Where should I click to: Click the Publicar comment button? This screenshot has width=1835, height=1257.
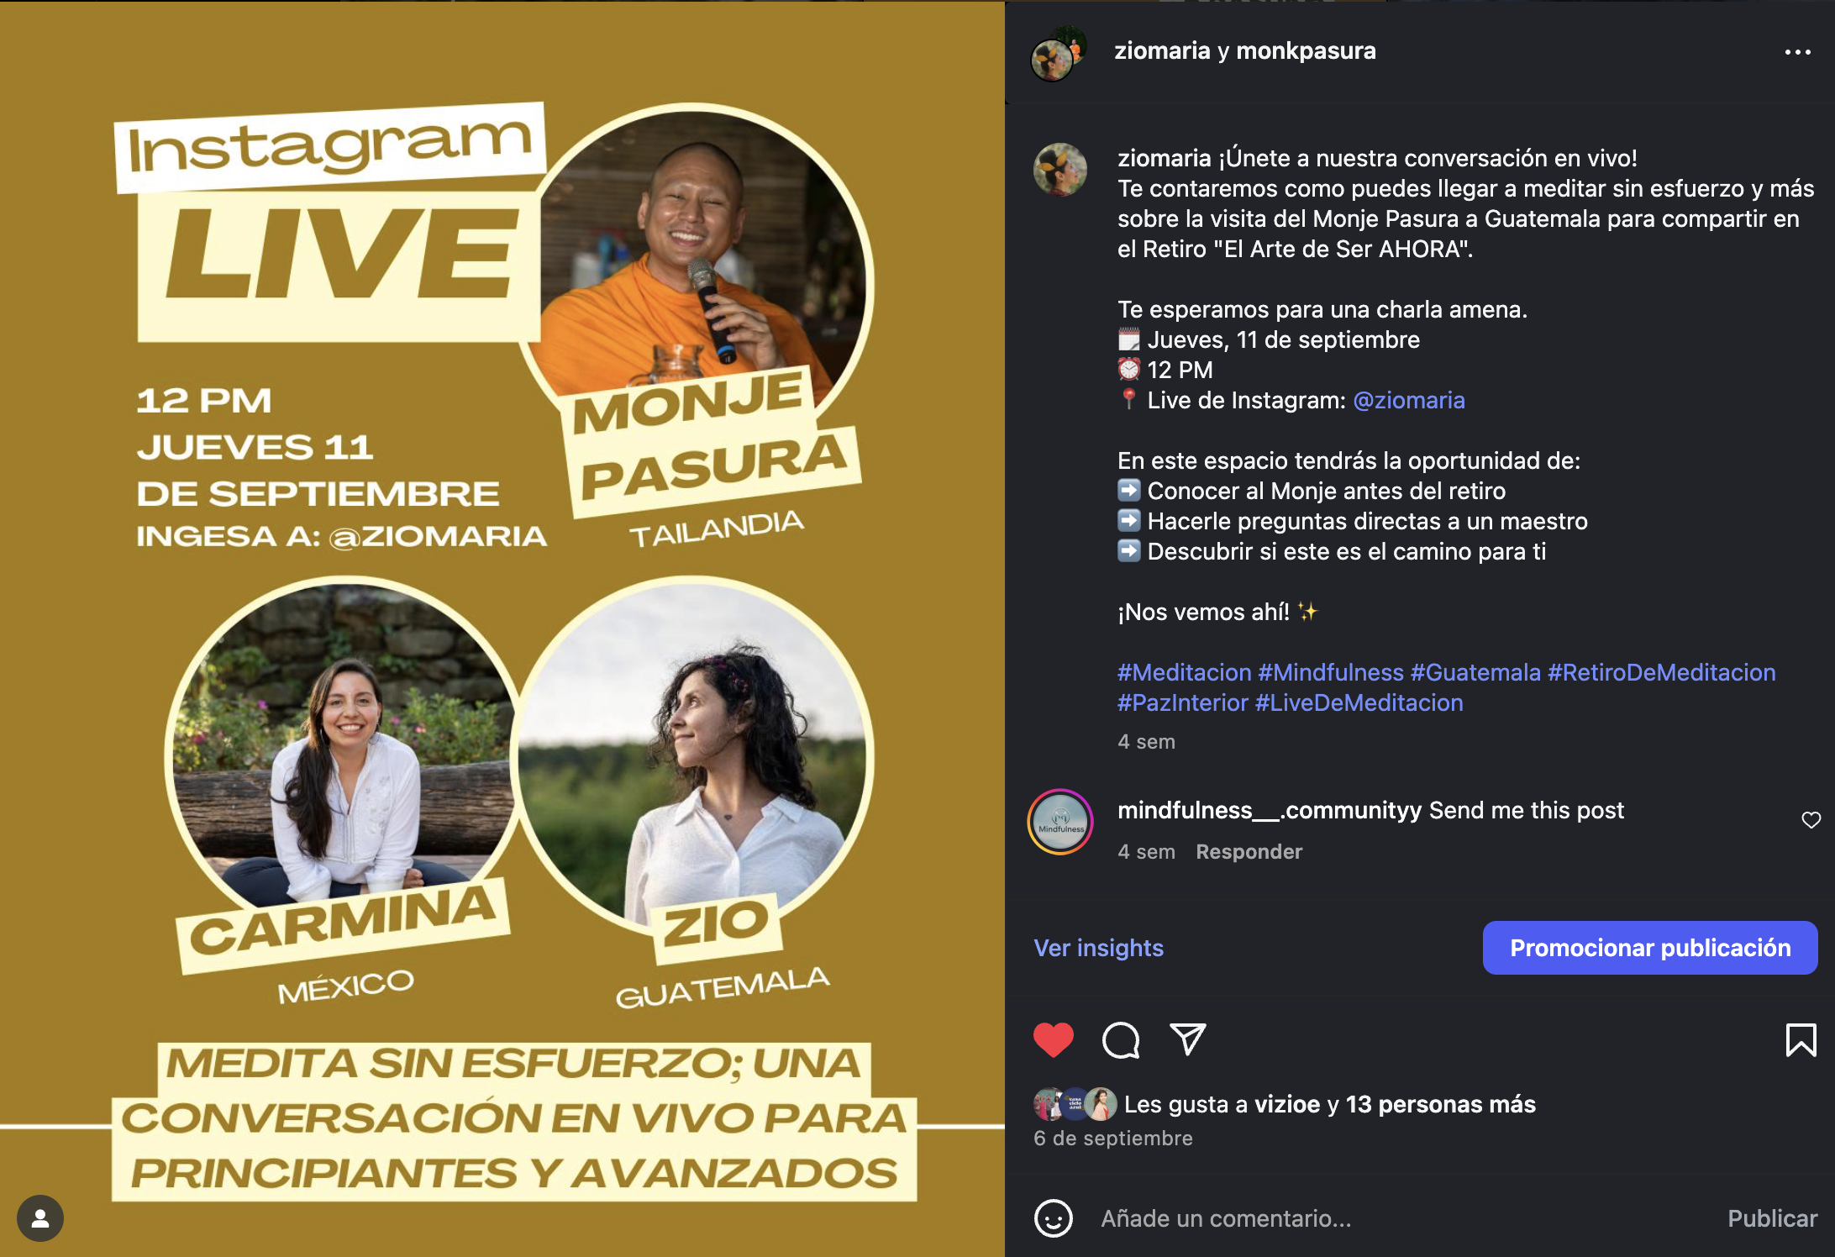pyautogui.click(x=1772, y=1218)
